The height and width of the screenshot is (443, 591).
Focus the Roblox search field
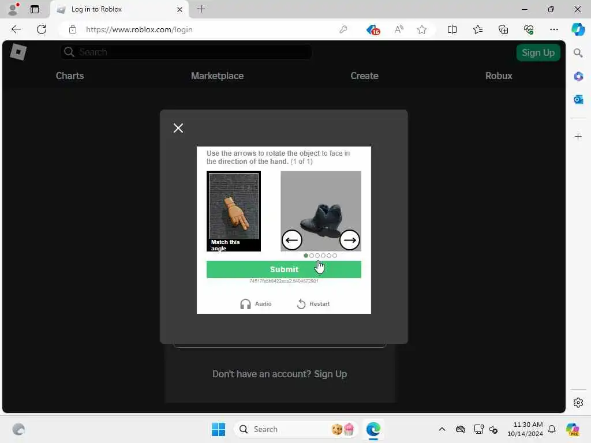click(186, 52)
